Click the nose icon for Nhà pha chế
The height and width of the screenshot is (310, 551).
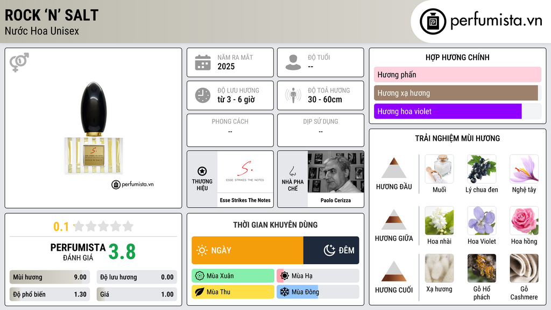pos(292,171)
